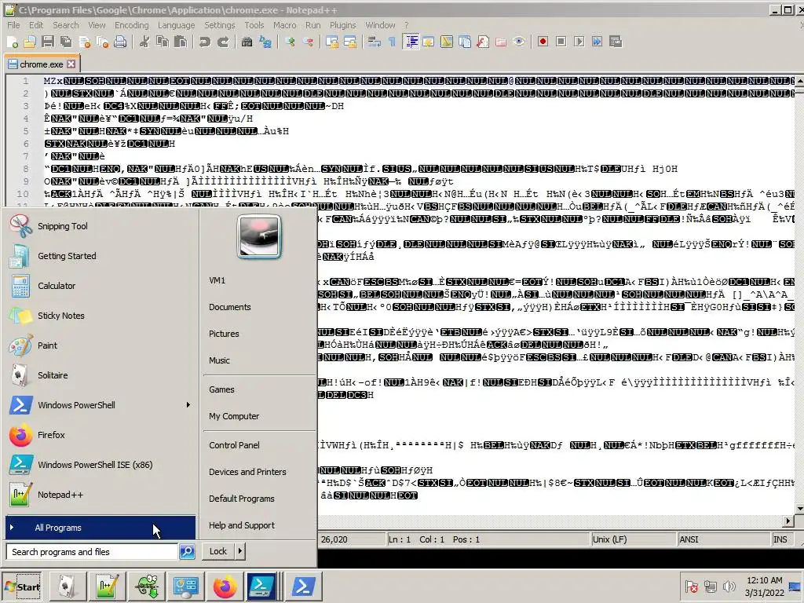Save the file via toolbar icon
Image resolution: width=804 pixels, height=603 pixels.
[48, 42]
